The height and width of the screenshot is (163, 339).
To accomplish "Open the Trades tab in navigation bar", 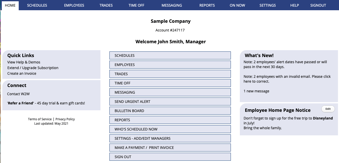I will point(106,5).
